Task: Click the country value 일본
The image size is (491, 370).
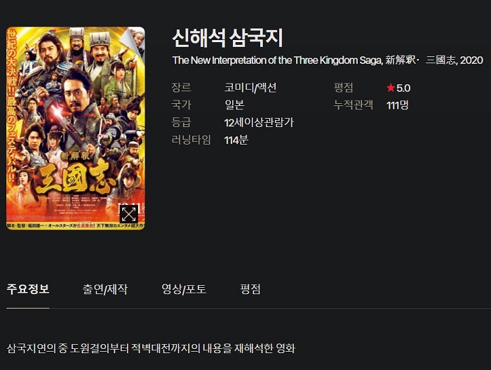Action: pyautogui.click(x=234, y=105)
